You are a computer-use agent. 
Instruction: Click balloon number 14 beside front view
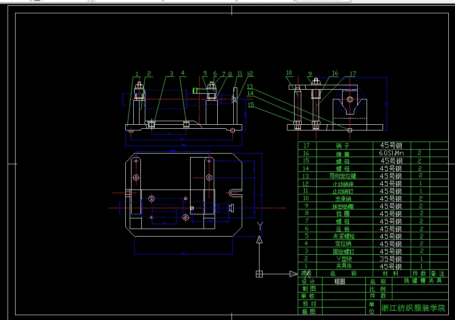250,93
